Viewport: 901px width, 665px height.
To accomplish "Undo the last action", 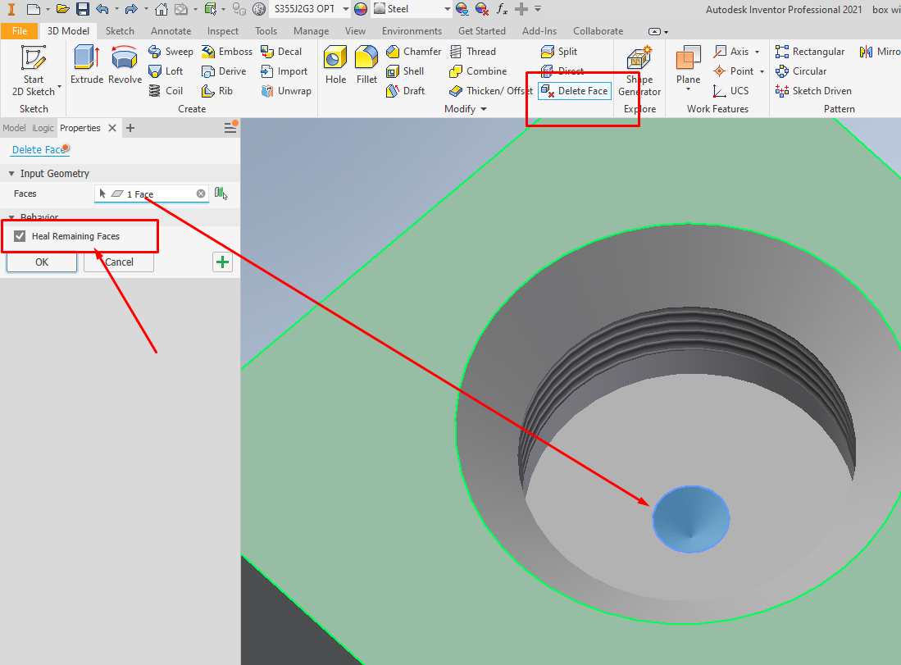I will tap(102, 9).
